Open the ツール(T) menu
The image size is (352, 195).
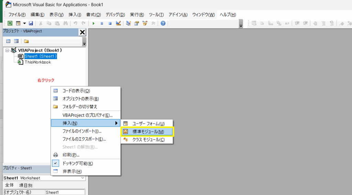point(156,15)
